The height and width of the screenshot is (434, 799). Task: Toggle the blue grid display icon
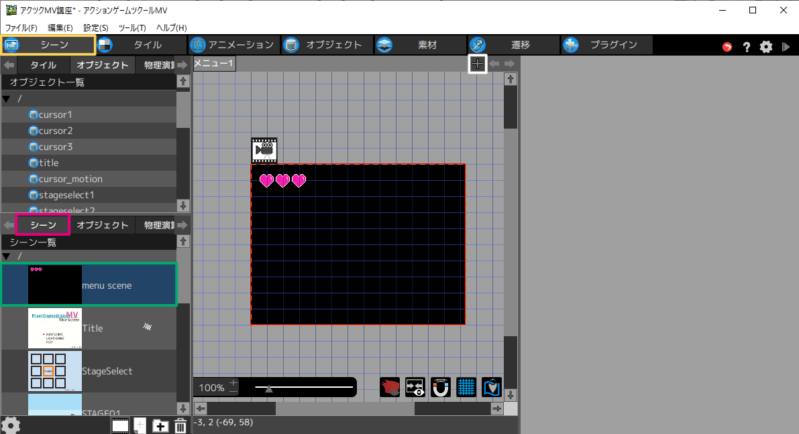(x=466, y=387)
